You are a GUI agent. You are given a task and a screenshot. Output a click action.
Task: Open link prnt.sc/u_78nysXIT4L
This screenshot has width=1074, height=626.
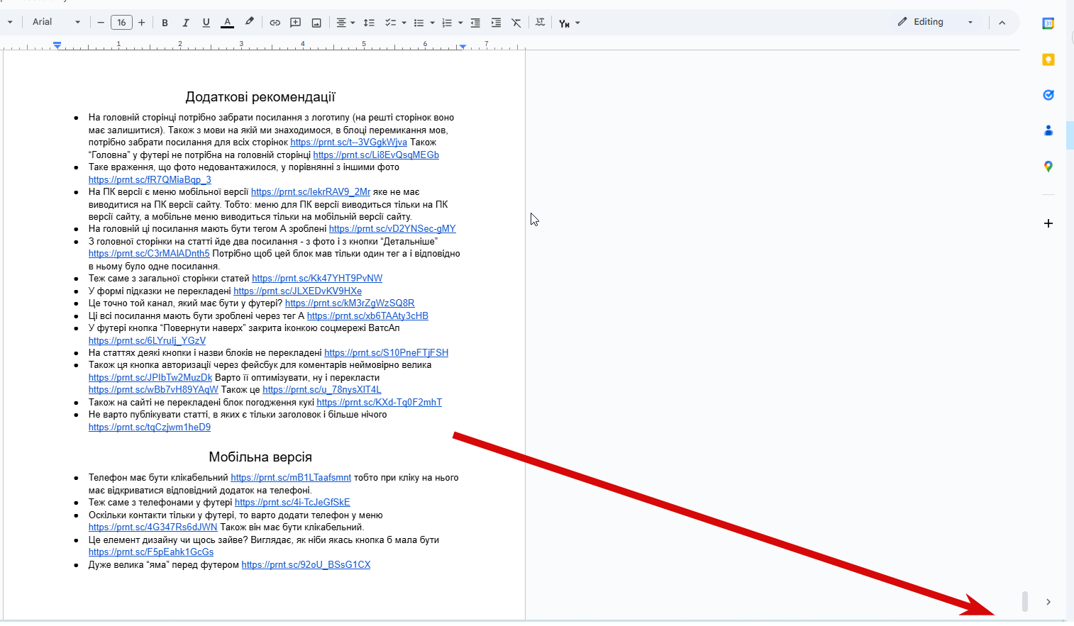(322, 390)
